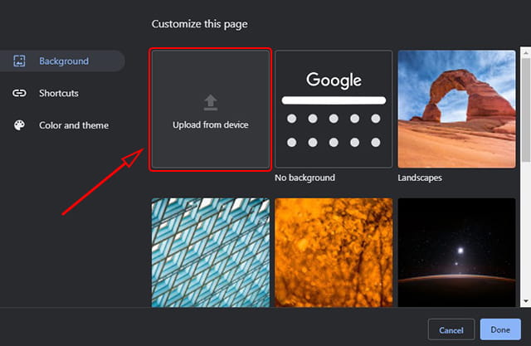Click the shortcut dots in No background preview

coord(334,130)
